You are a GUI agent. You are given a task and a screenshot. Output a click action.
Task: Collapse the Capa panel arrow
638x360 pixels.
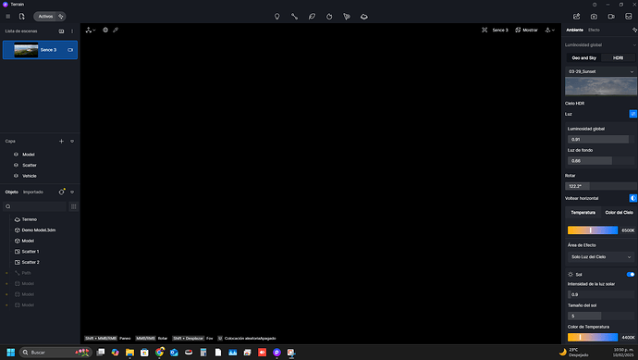click(x=72, y=142)
